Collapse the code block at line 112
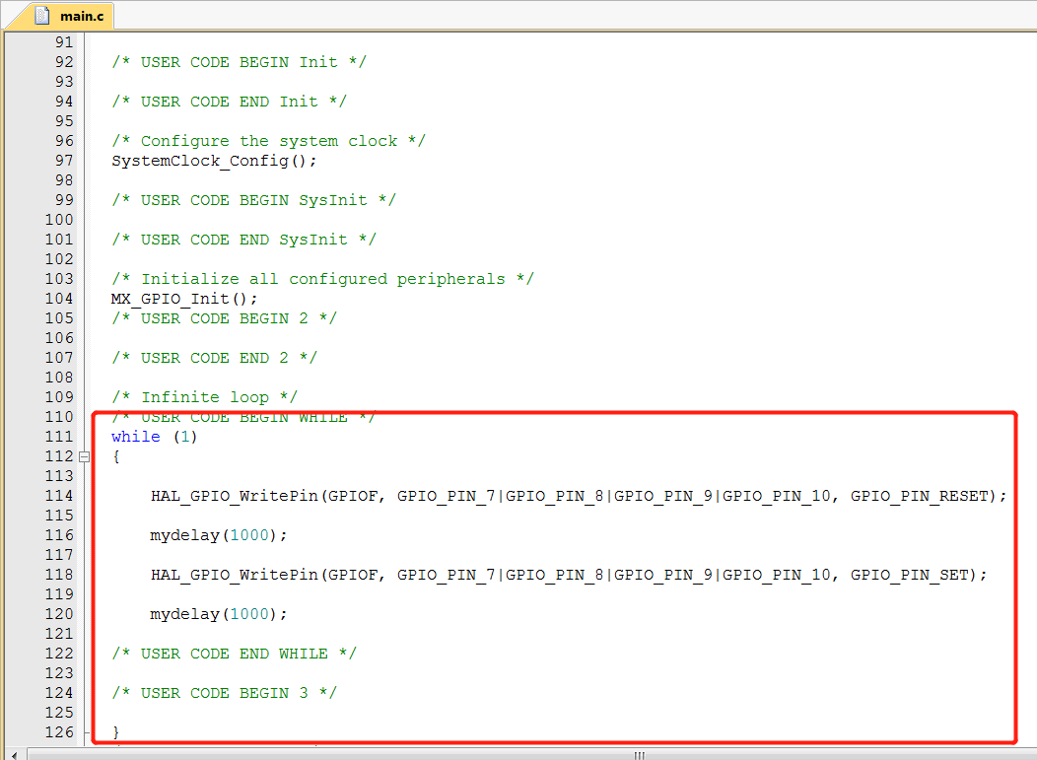 coord(84,455)
